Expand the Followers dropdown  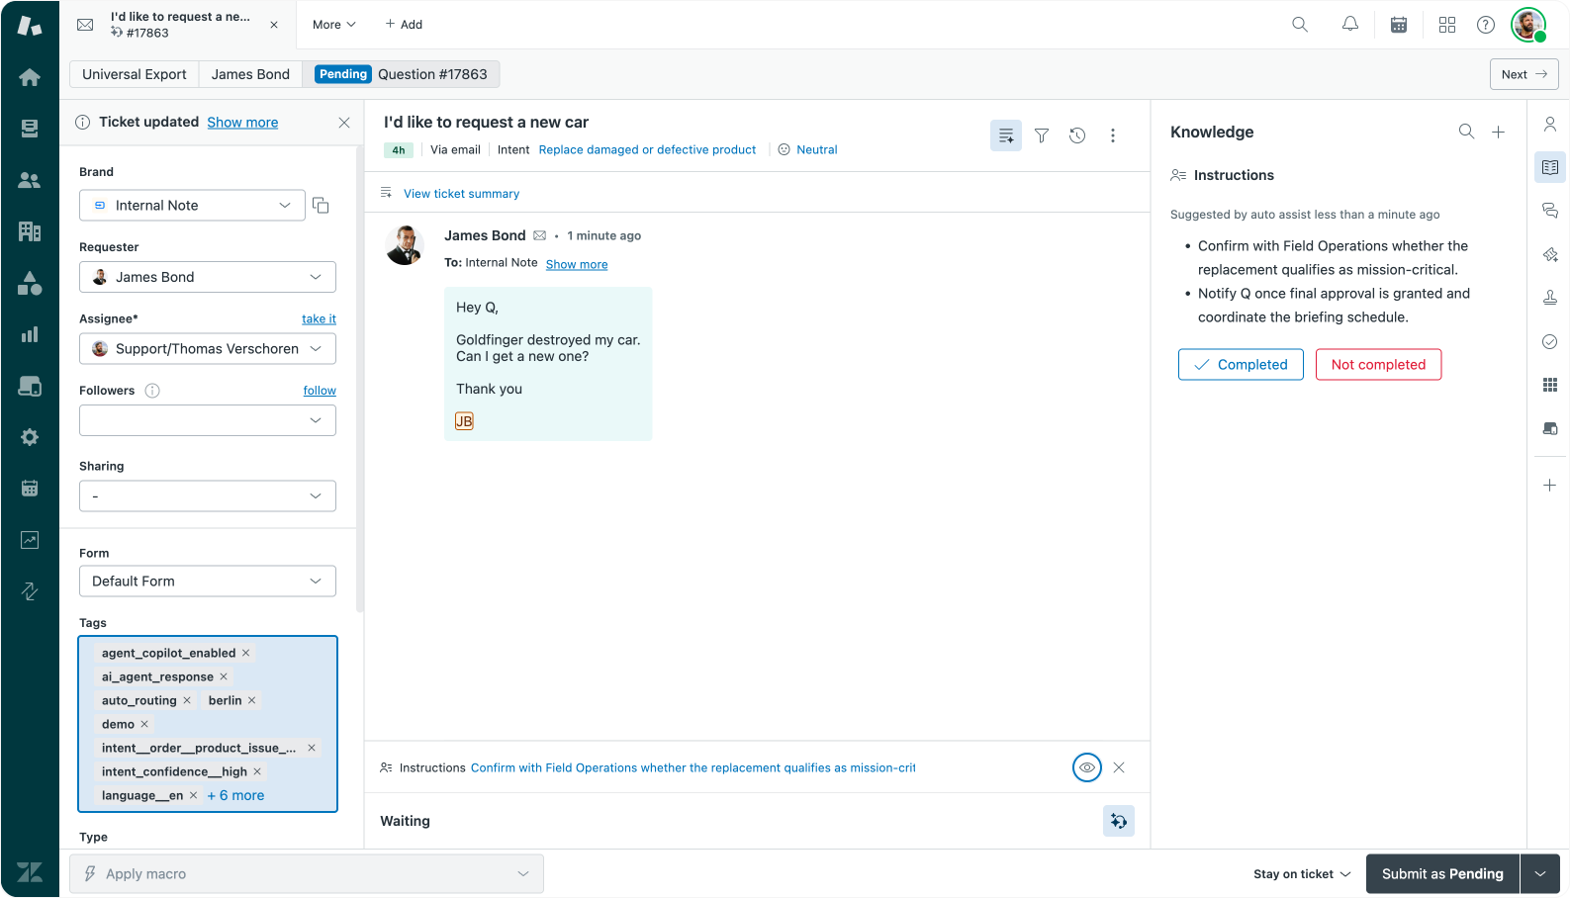208,420
